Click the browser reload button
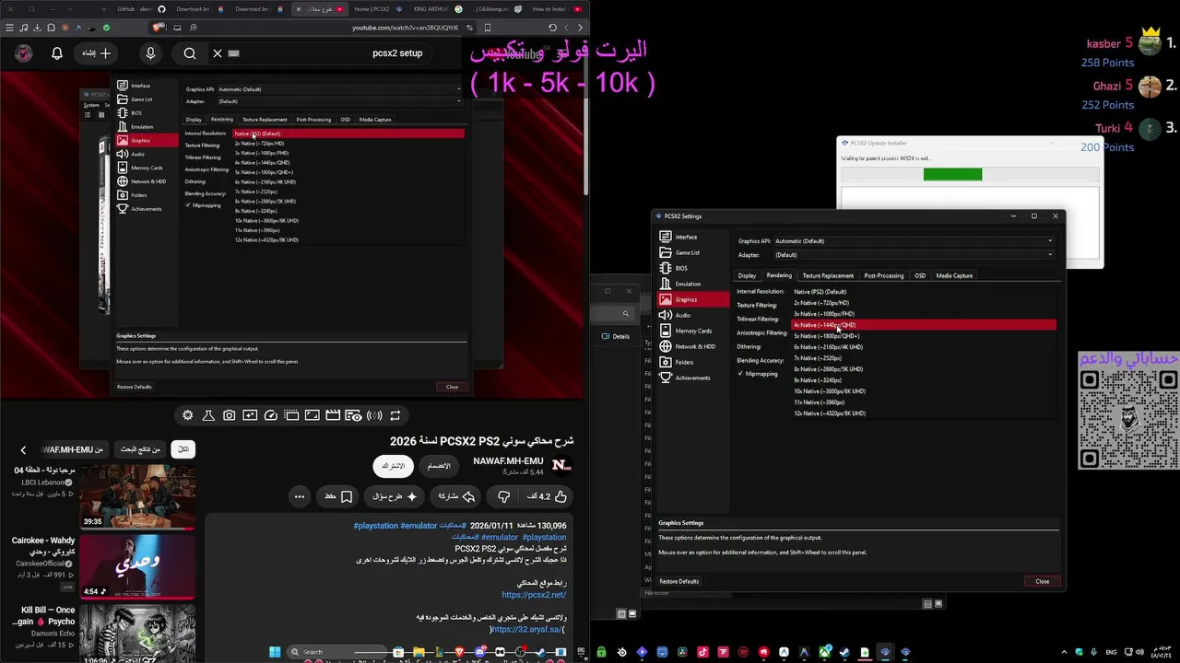Image resolution: width=1180 pixels, height=663 pixels. coord(552,28)
